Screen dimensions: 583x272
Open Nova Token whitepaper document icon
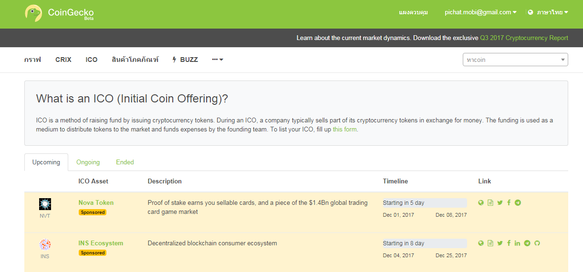[490, 202]
